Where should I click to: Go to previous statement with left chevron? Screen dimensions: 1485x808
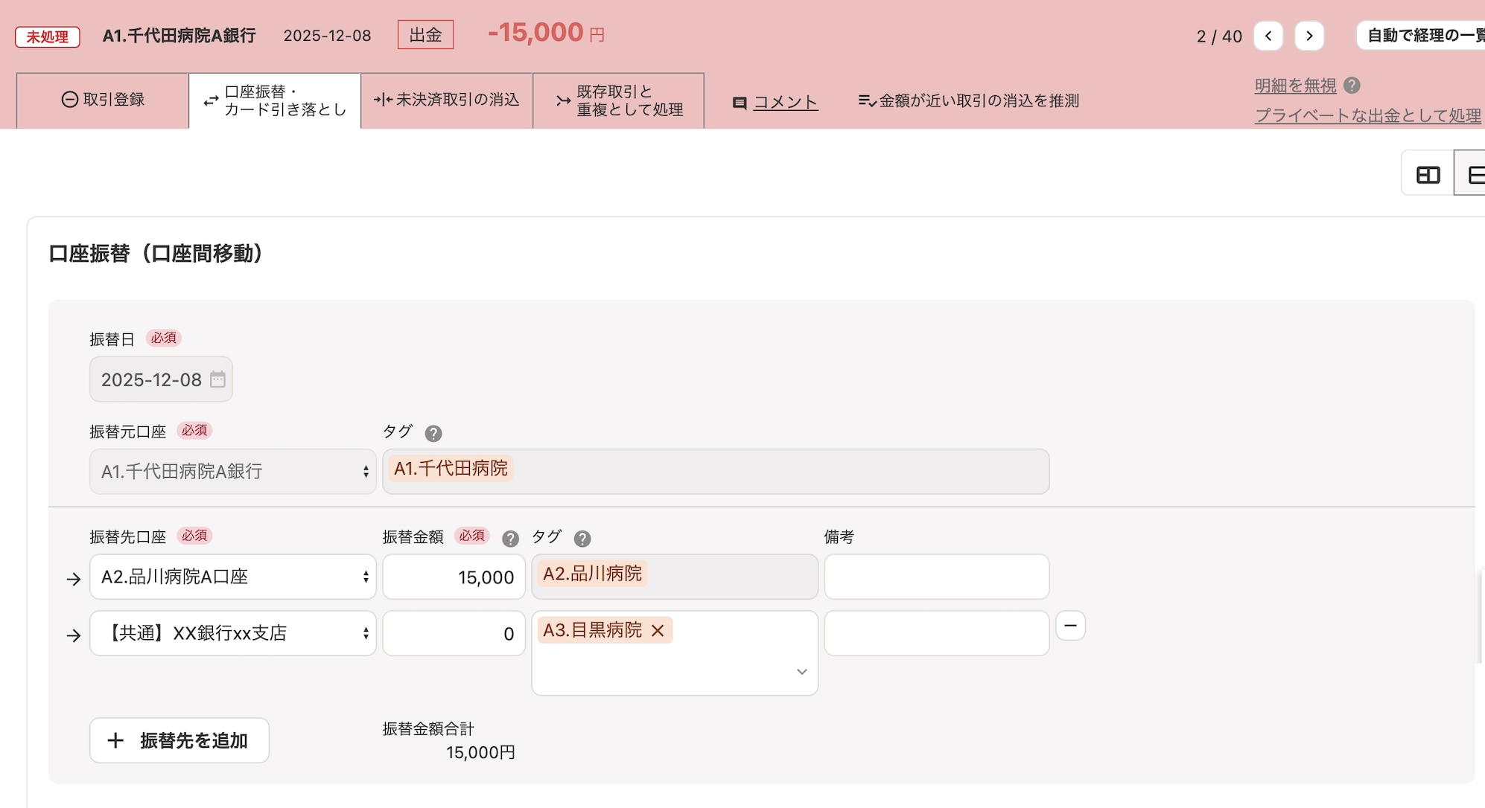(1268, 36)
